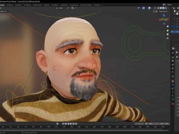Switch to the Modeling workspace tab
The height and width of the screenshot is (134, 179).
click(x=10, y=5)
